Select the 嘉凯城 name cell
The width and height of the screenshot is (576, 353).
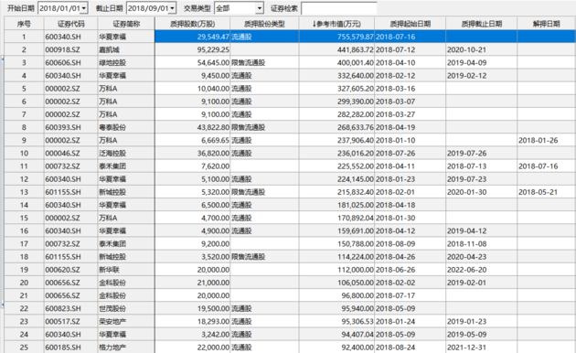tap(126, 49)
